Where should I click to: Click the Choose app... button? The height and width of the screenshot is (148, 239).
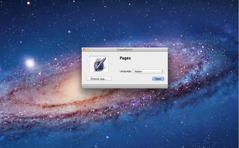[99, 79]
